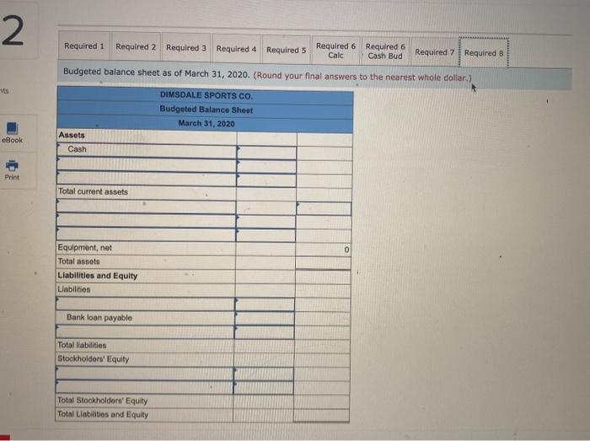
Task: Click the Total Liabilities and Equity amount cell
Action: pos(321,416)
